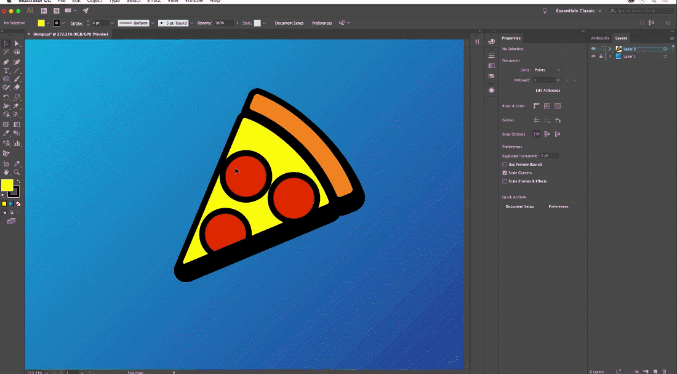Open the Units dropdown set to Points
This screenshot has width=677, height=374.
pyautogui.click(x=547, y=70)
